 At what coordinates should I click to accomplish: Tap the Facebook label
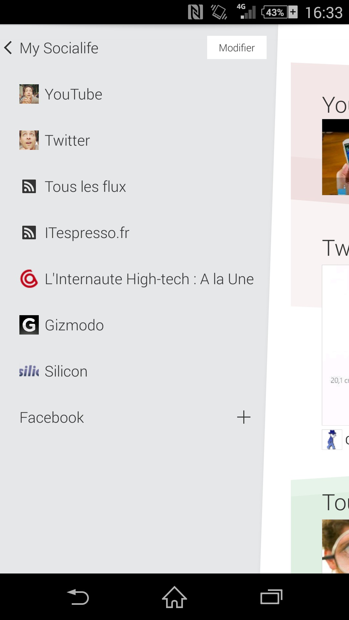click(x=52, y=418)
